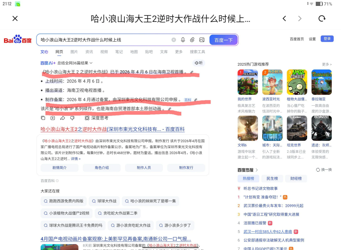Open the 角色介绍 section
341x250 pixels.
(101, 168)
